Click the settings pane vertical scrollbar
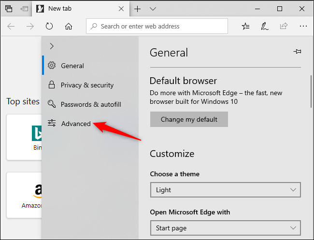 pyautogui.click(x=311, y=91)
